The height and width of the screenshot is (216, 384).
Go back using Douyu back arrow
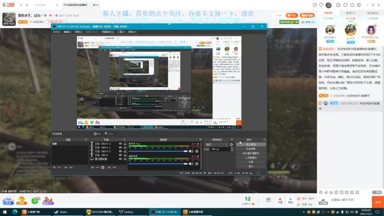21,5
